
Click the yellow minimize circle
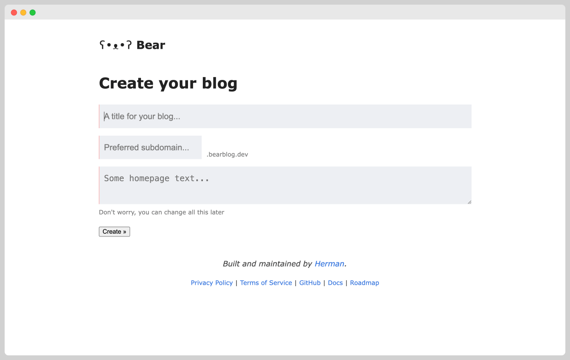(x=23, y=12)
